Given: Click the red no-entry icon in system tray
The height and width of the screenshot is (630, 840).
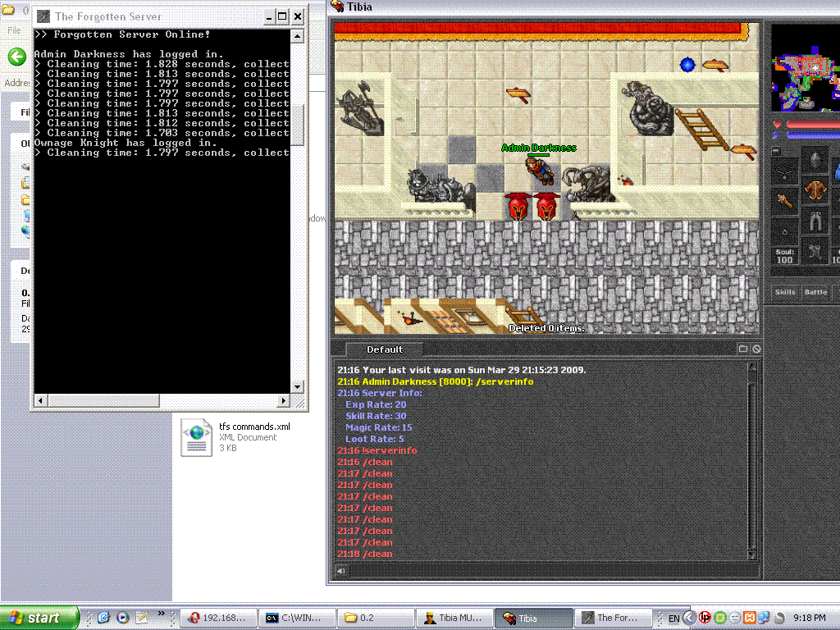Looking at the screenshot, I should click(705, 618).
